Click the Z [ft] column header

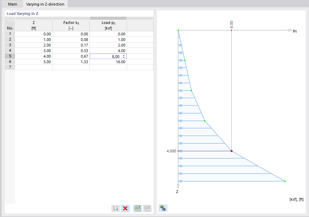click(x=33, y=24)
